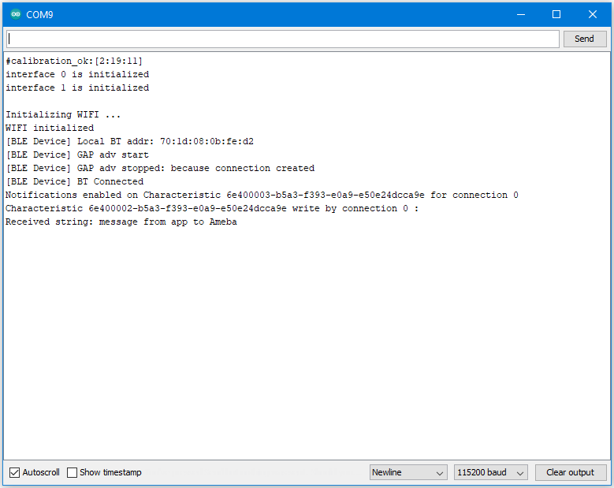
Task: Click the Clear output button
Action: [570, 472]
